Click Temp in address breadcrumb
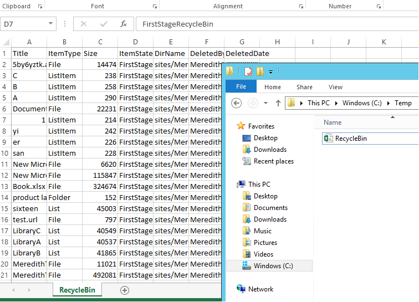Viewport: 419px width, 302px height. (x=403, y=103)
